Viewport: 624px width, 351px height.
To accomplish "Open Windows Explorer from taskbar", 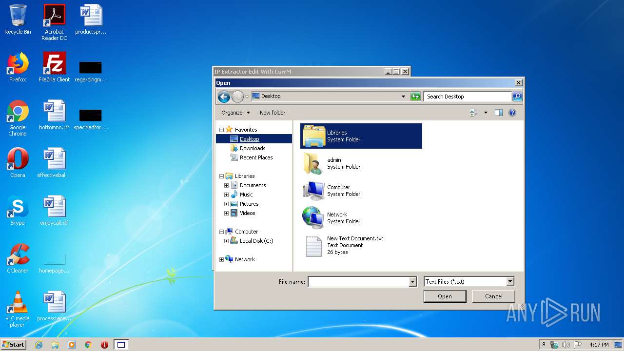I will coord(55,345).
